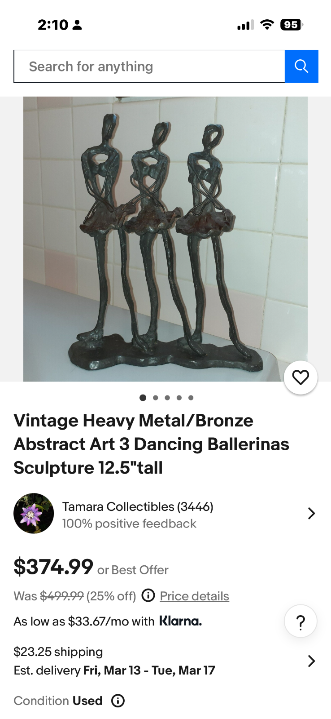Click in the Search for anything field
Screen dimensions: 331x719
pyautogui.click(x=149, y=67)
